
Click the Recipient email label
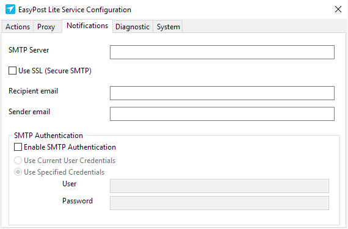tap(34, 91)
